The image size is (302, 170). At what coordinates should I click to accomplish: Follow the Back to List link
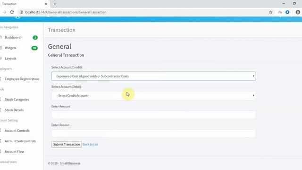click(90, 144)
